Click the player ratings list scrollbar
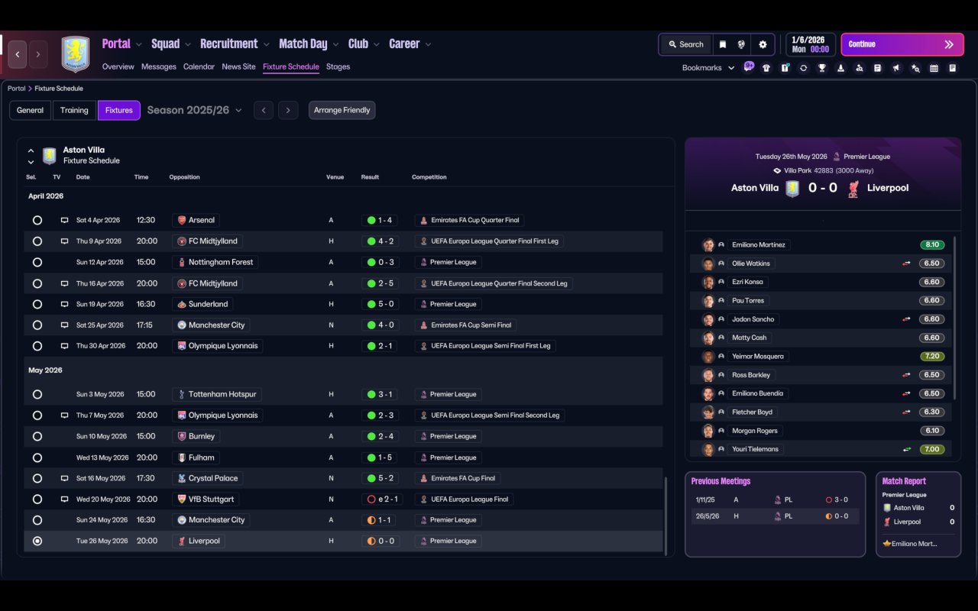 955,317
